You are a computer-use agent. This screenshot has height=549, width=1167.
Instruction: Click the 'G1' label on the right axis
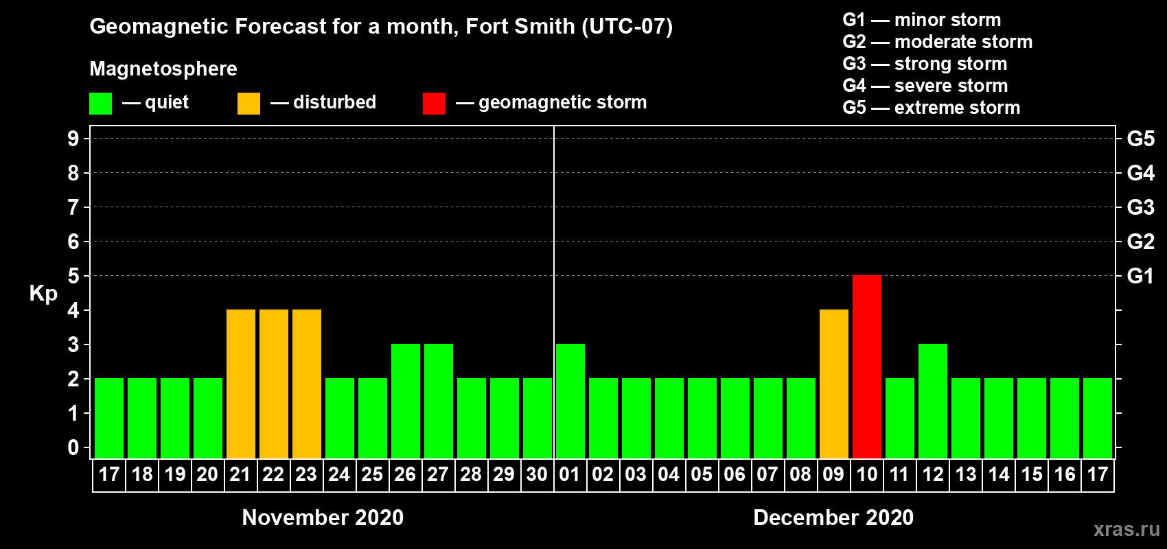point(1140,276)
